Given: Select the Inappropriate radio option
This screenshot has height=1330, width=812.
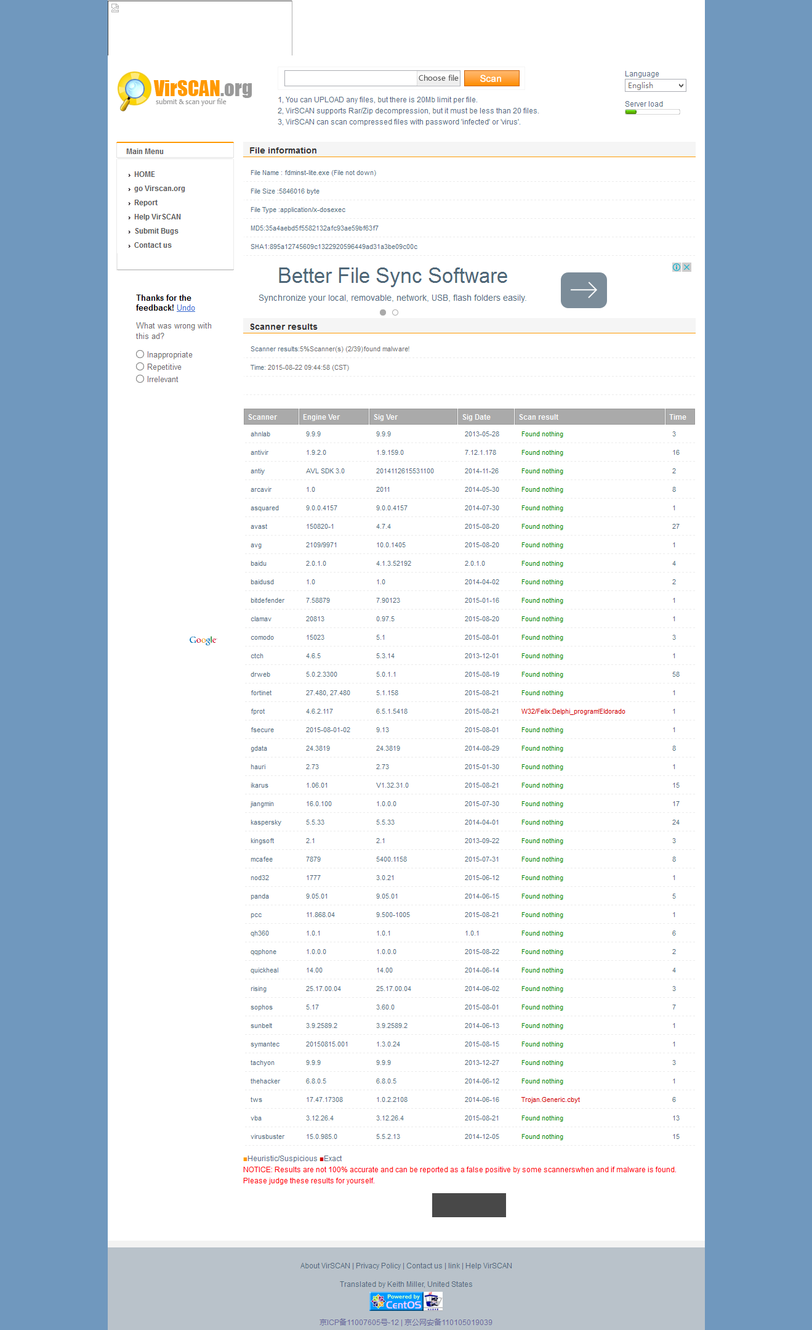Looking at the screenshot, I should (x=140, y=354).
